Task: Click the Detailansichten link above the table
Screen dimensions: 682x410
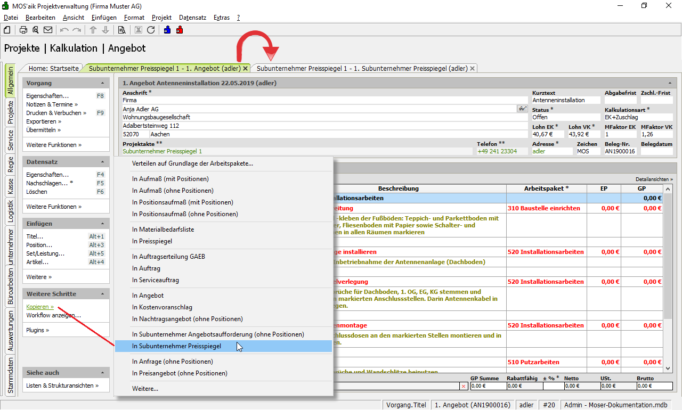Action: click(654, 179)
